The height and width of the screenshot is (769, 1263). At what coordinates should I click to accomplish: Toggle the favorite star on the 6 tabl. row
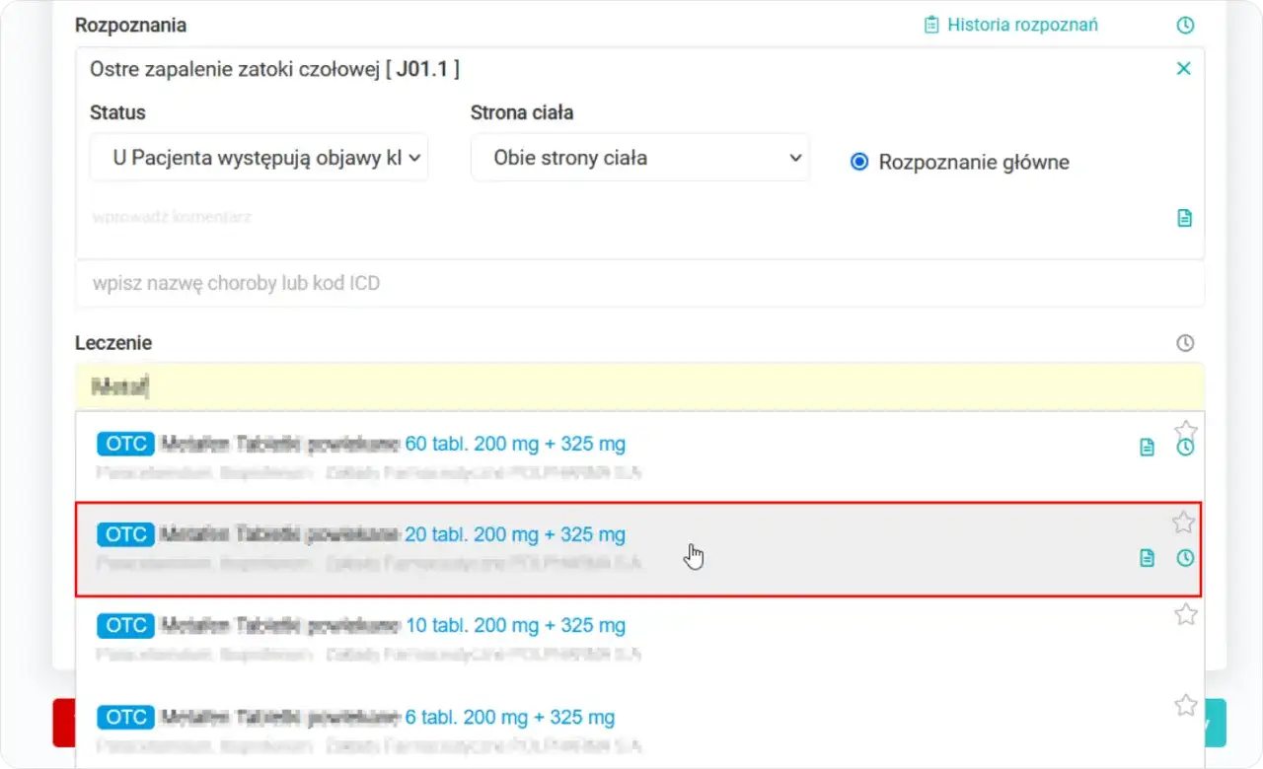[1185, 705]
